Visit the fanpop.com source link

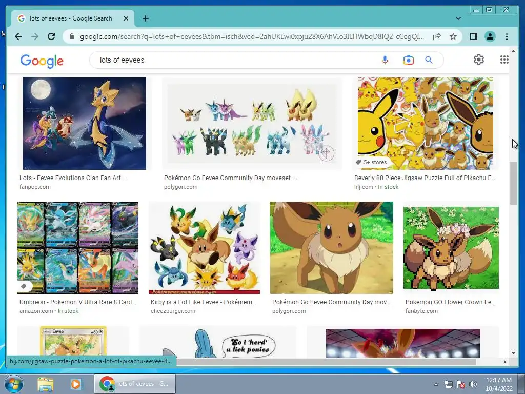[x=35, y=187]
